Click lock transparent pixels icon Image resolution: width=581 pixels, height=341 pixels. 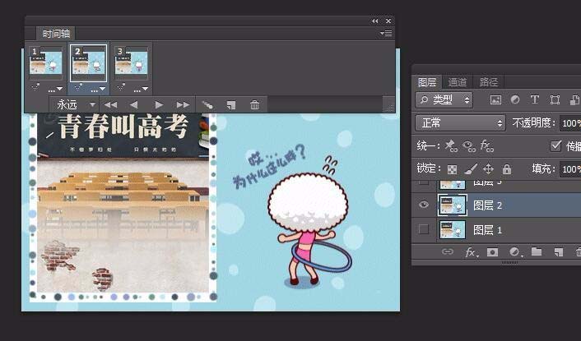[x=452, y=169]
